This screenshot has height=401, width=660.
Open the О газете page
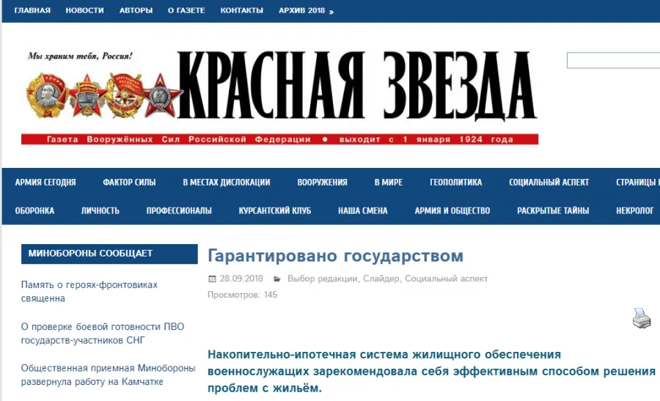click(186, 10)
